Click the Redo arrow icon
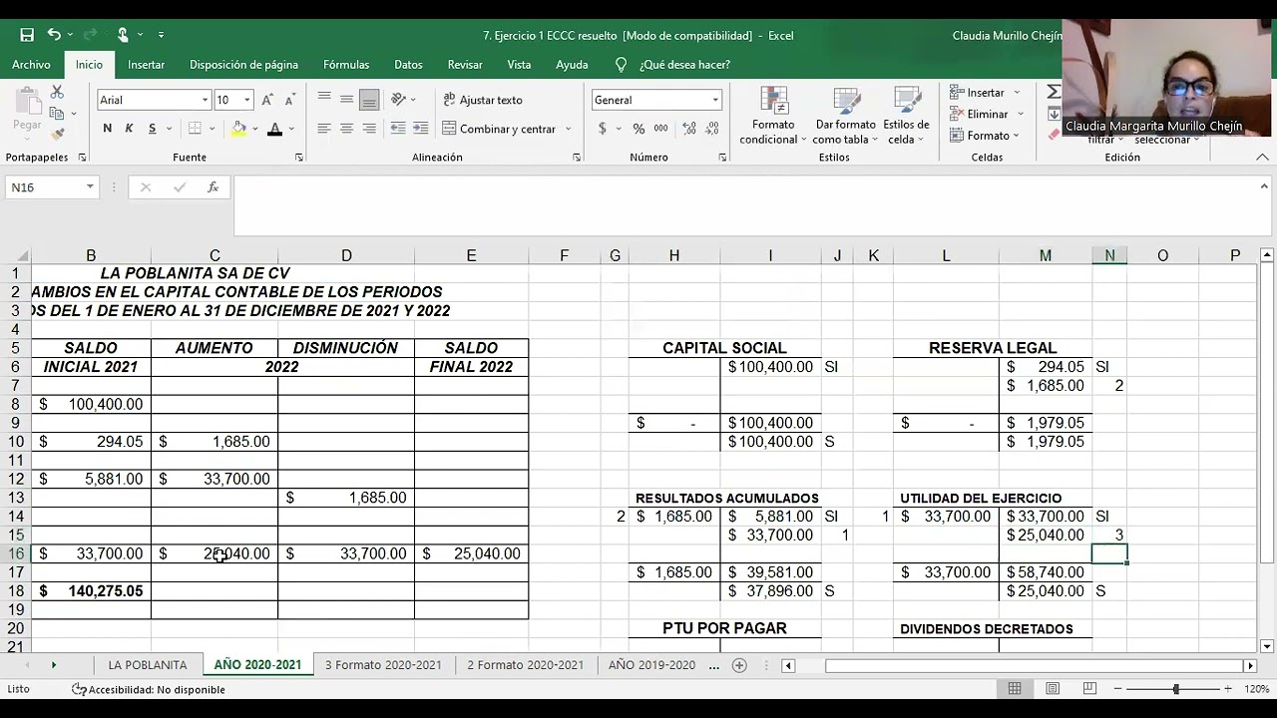This screenshot has width=1277, height=718. coord(88,35)
